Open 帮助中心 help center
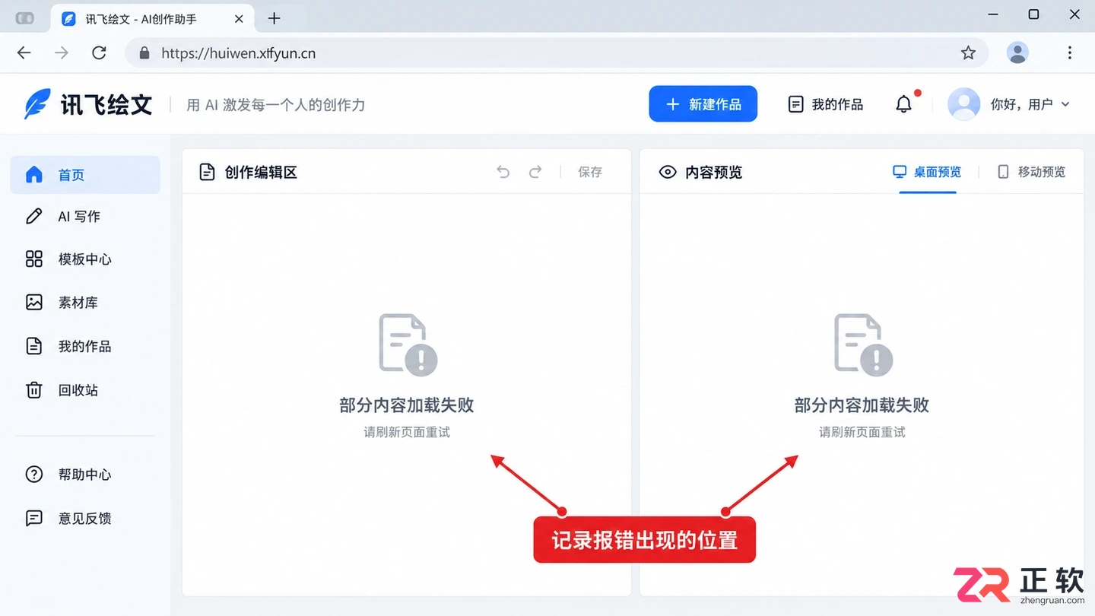 [85, 475]
